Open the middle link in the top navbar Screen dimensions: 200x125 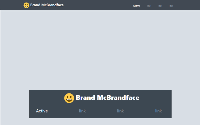tap(160, 6)
